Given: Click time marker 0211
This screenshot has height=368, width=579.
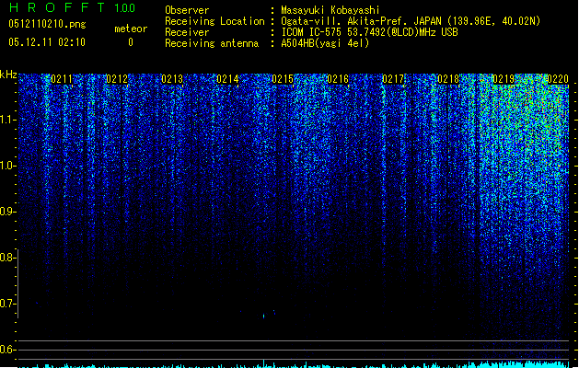Looking at the screenshot, I should [x=62, y=79].
